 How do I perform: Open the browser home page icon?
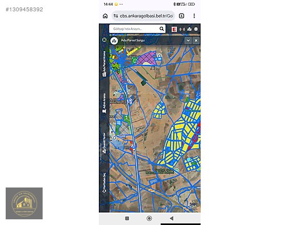click(105, 16)
